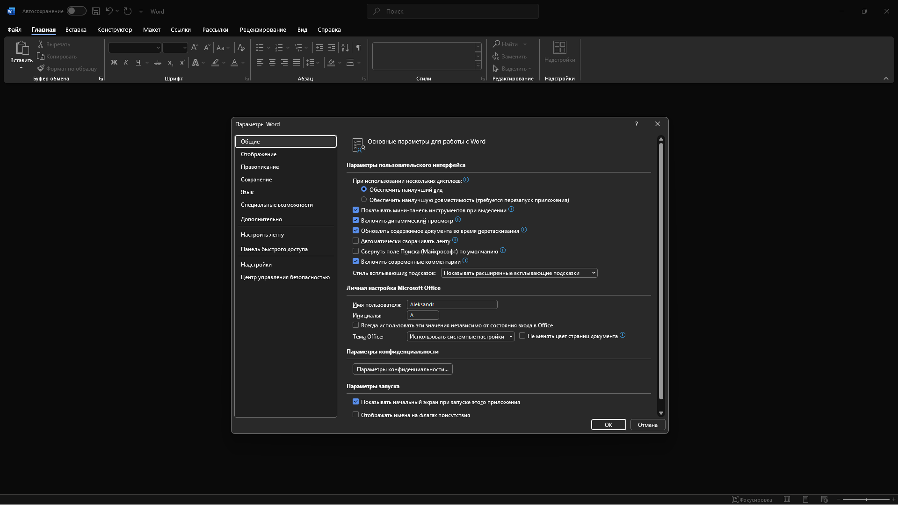This screenshot has width=898, height=505.
Task: Click the Параметры конфиденциальности... button
Action: coord(402,369)
